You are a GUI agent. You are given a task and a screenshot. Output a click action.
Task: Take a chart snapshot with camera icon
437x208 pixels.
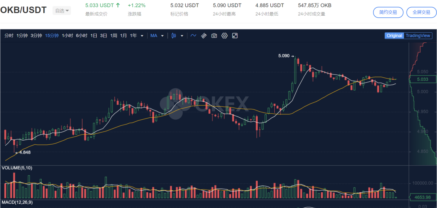214,35
